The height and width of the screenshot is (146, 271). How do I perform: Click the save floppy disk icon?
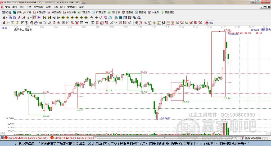[130, 18]
